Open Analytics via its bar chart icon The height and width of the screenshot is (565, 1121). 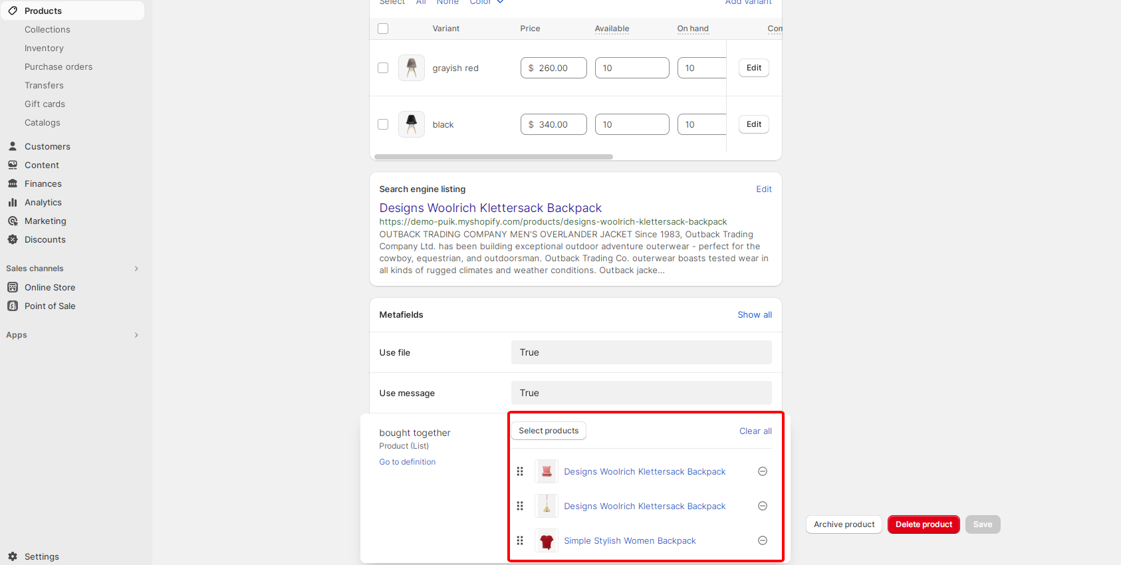tap(13, 202)
